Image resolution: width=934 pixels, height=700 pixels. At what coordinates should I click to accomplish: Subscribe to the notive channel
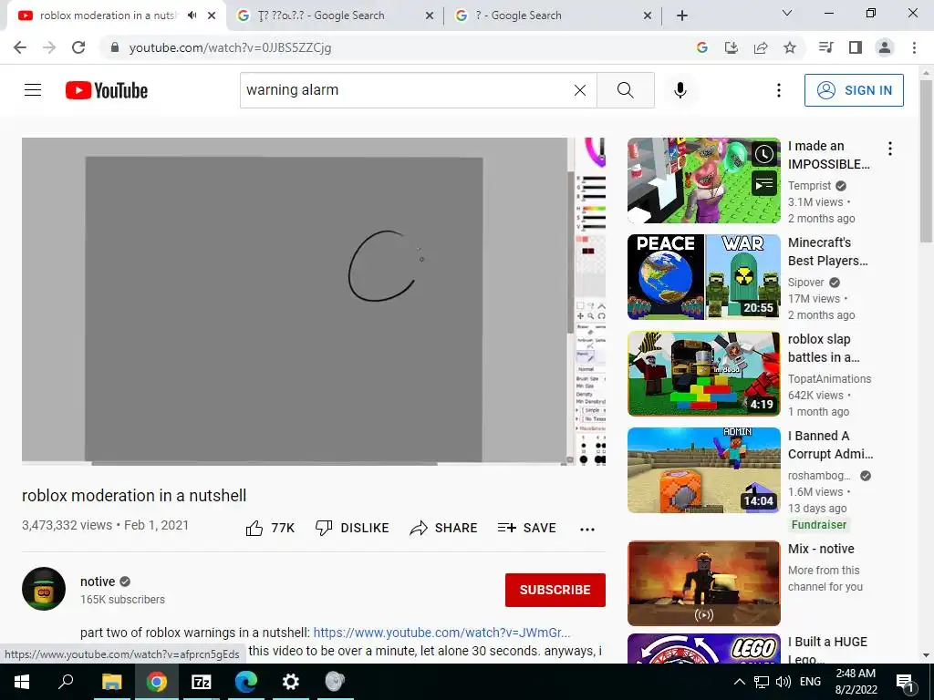point(555,590)
